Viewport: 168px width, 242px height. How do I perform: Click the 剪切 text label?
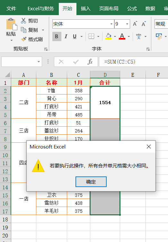click(x=33, y=21)
